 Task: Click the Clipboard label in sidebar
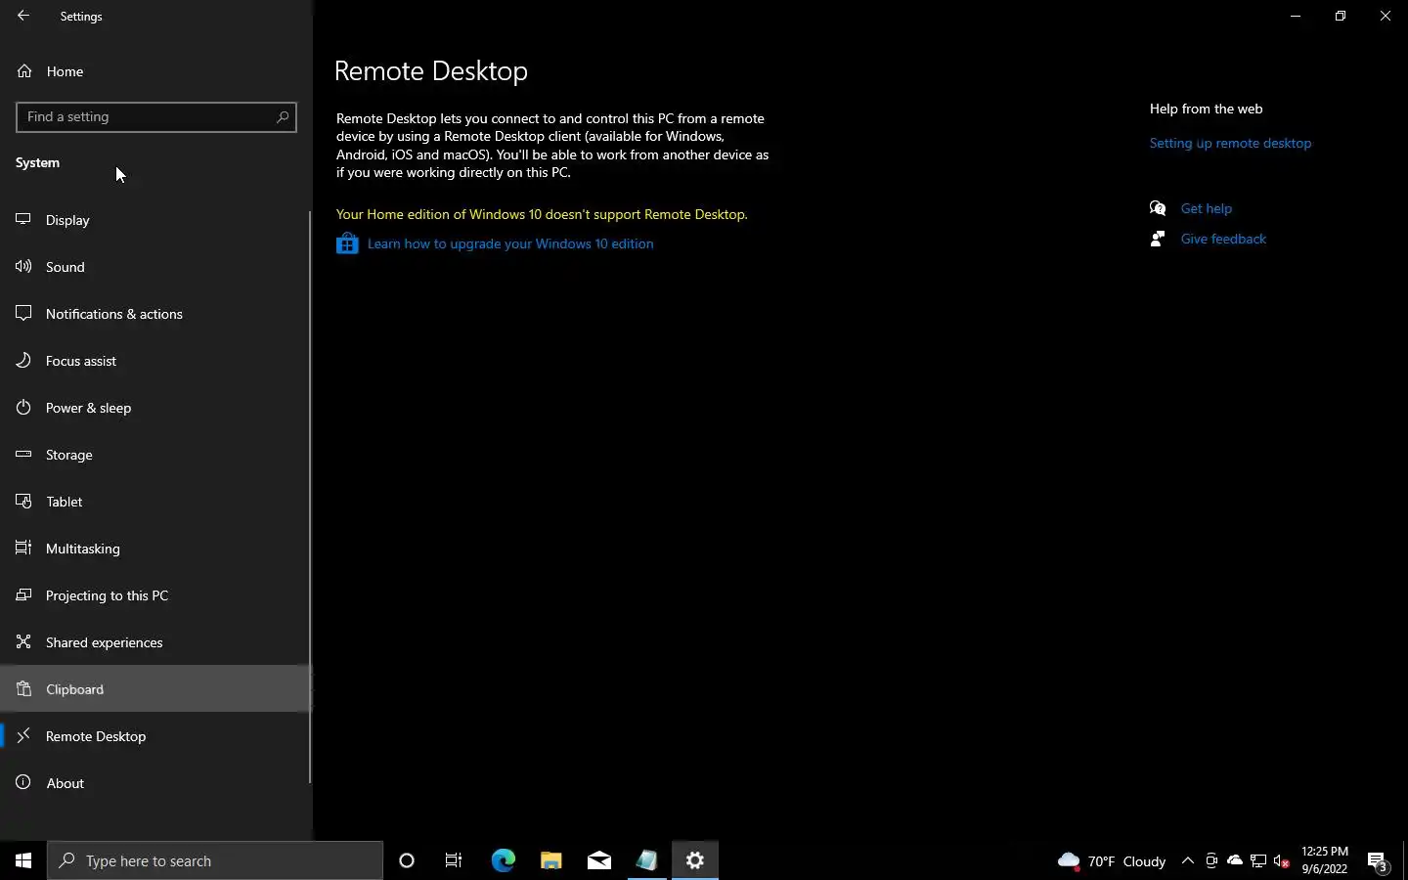(75, 689)
